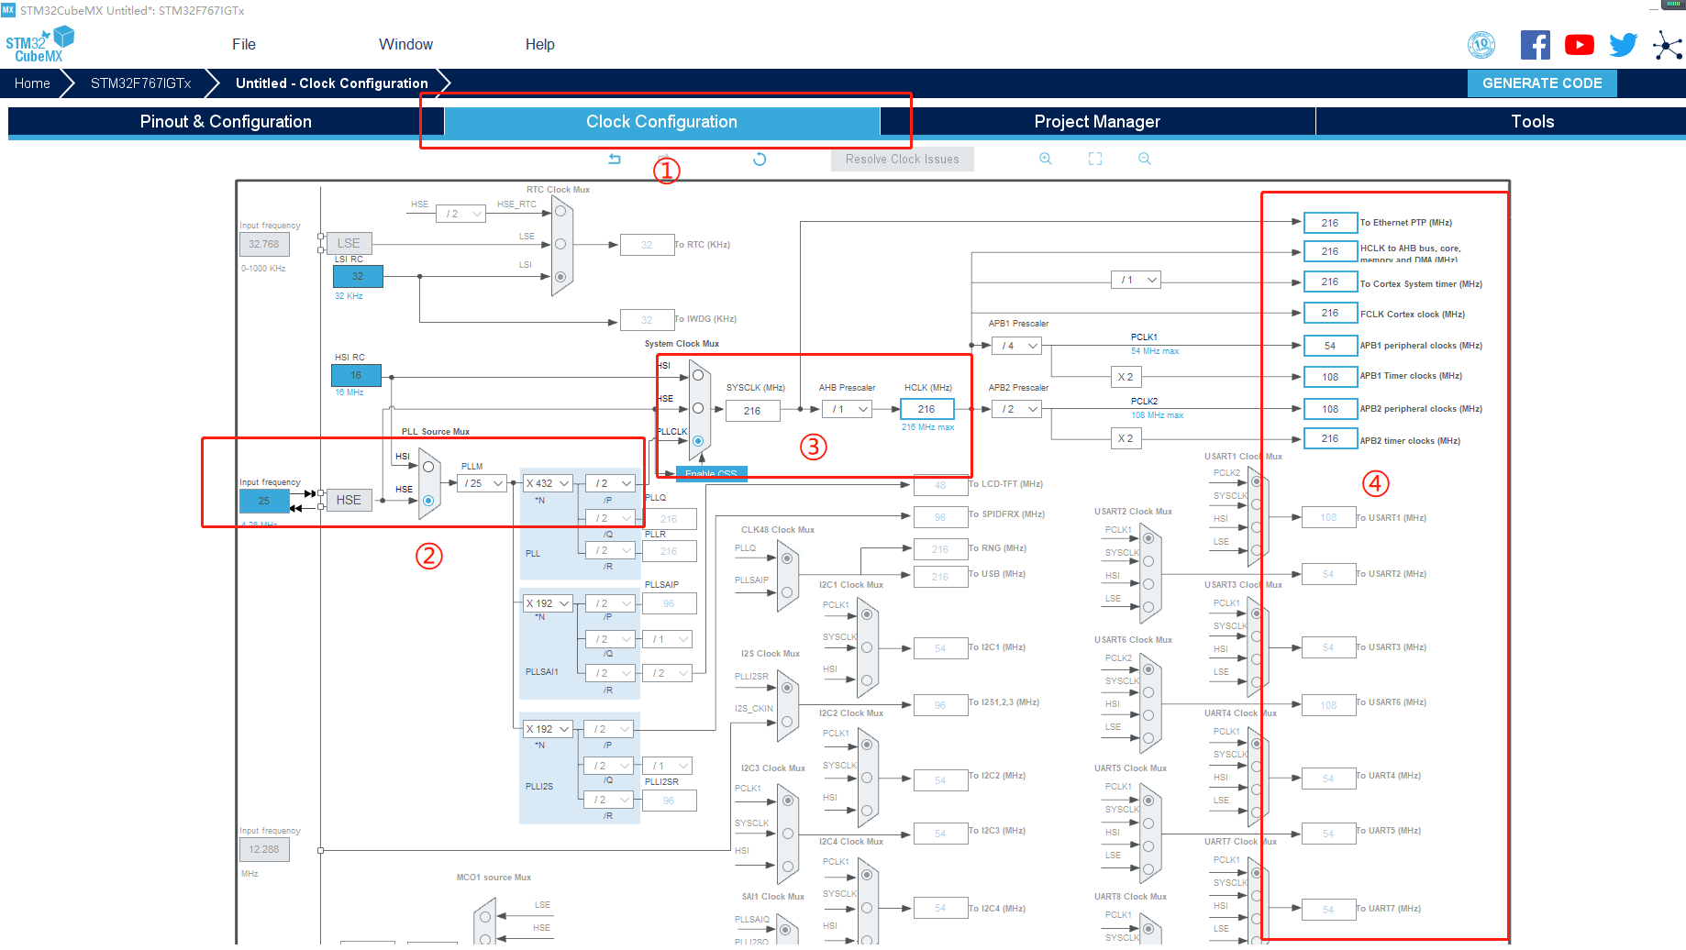This screenshot has width=1686, height=950.
Task: Open the File menu
Action: [x=244, y=44]
